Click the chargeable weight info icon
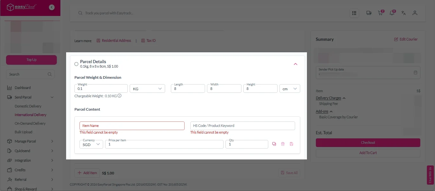Screen dimensions: 435x191 coord(119,96)
